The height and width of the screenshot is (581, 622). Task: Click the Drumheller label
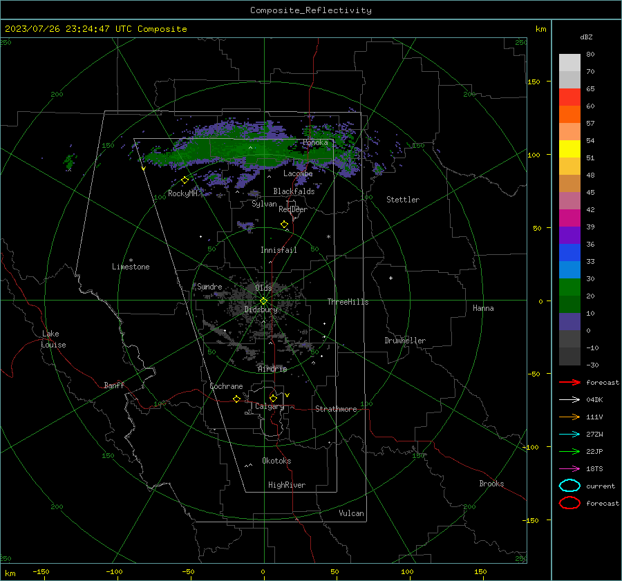pyautogui.click(x=405, y=341)
